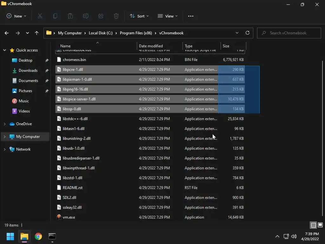Select the ssleay32.dll file
This screenshot has width=325, height=244.
(150, 207)
